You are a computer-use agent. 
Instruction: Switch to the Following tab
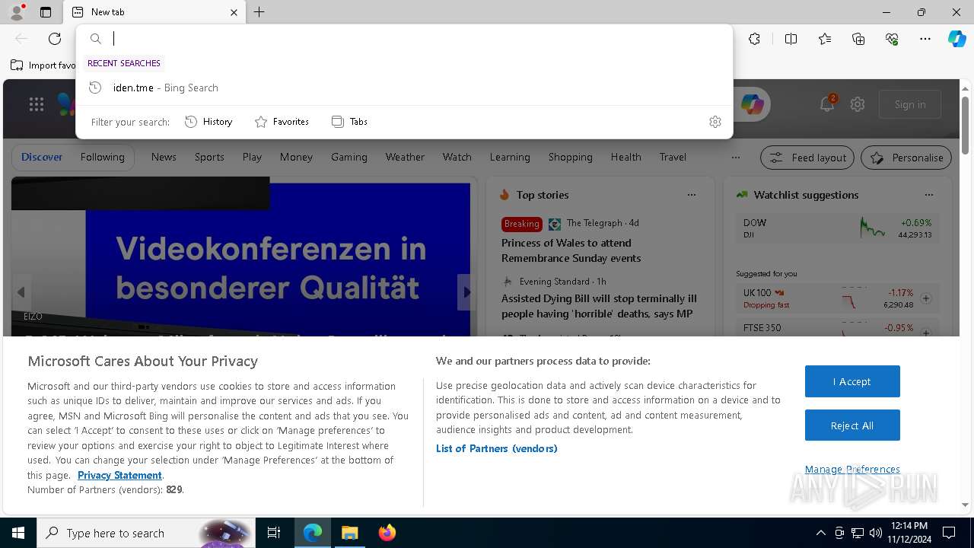coord(103,157)
